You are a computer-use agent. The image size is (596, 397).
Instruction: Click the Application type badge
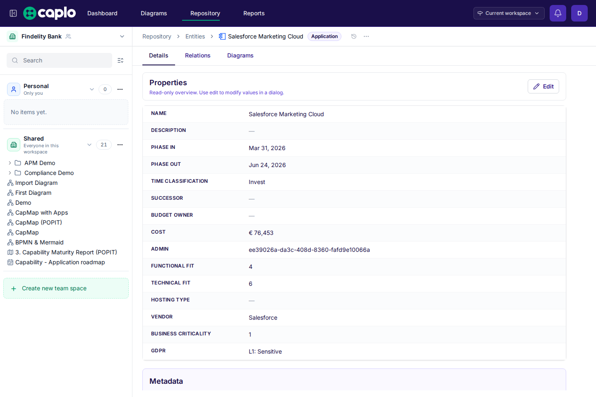point(324,36)
